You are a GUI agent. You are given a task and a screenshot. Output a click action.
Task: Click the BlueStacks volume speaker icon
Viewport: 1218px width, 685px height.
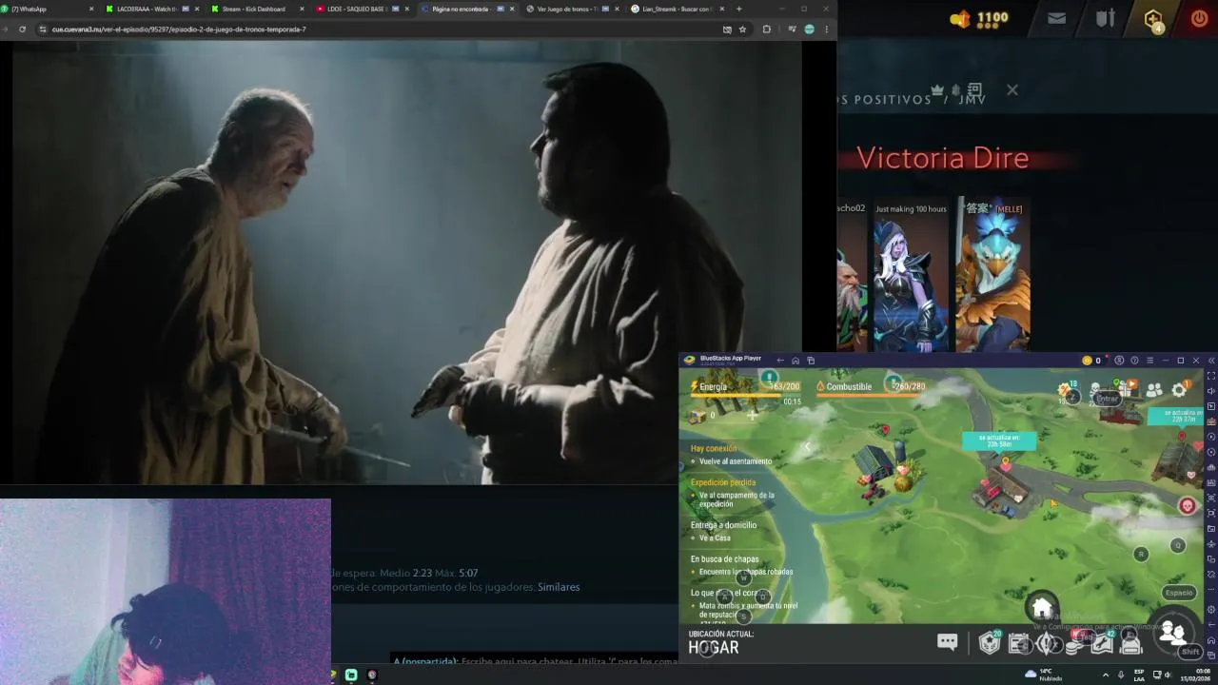click(1210, 391)
